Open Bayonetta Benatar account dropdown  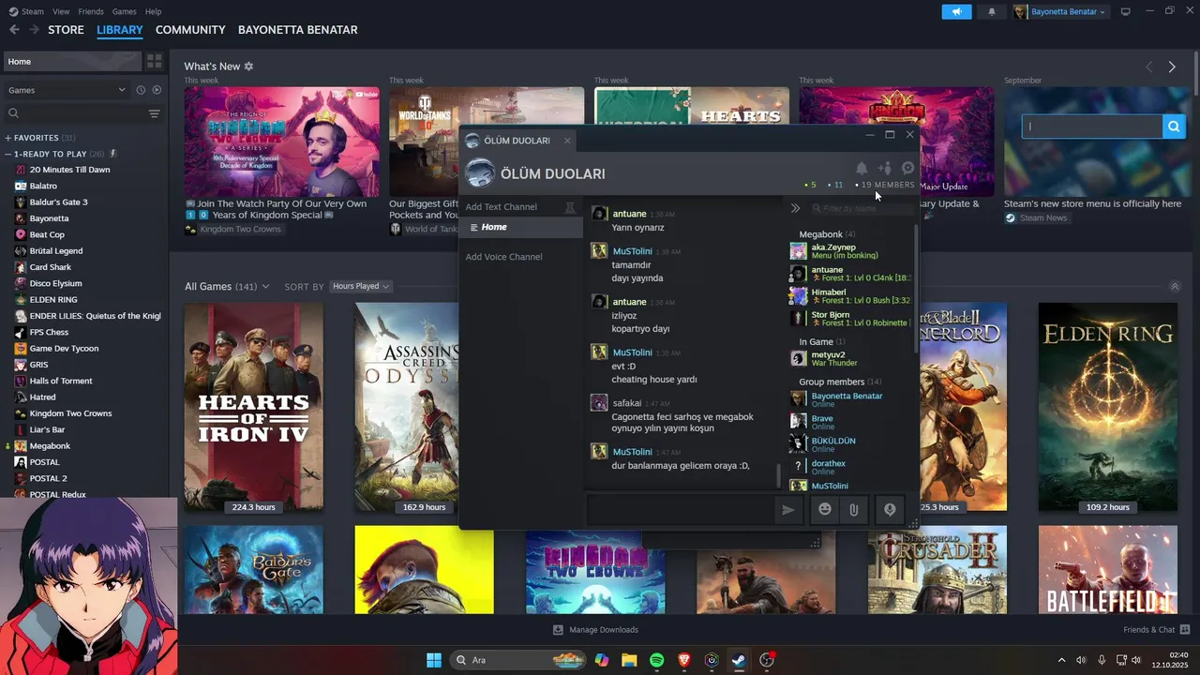coord(1060,11)
